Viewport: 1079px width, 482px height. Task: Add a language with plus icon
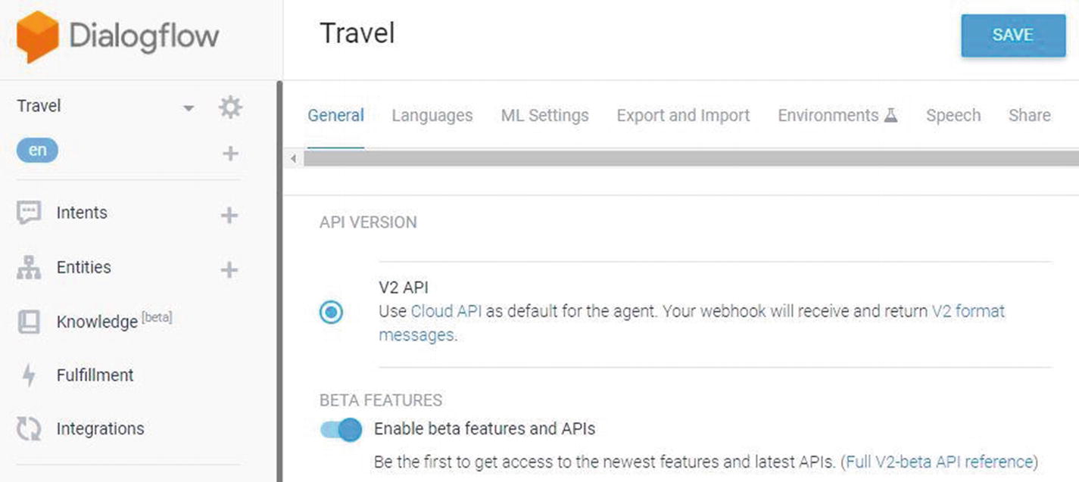point(229,154)
